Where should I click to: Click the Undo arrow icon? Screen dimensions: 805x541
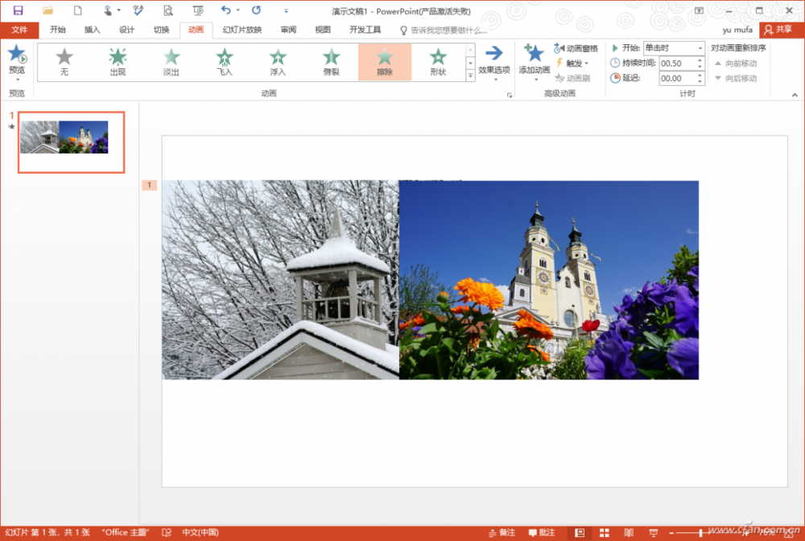click(x=225, y=10)
